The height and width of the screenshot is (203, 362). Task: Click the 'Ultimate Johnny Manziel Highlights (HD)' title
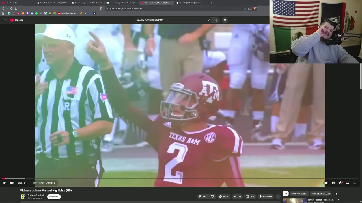coord(46,190)
